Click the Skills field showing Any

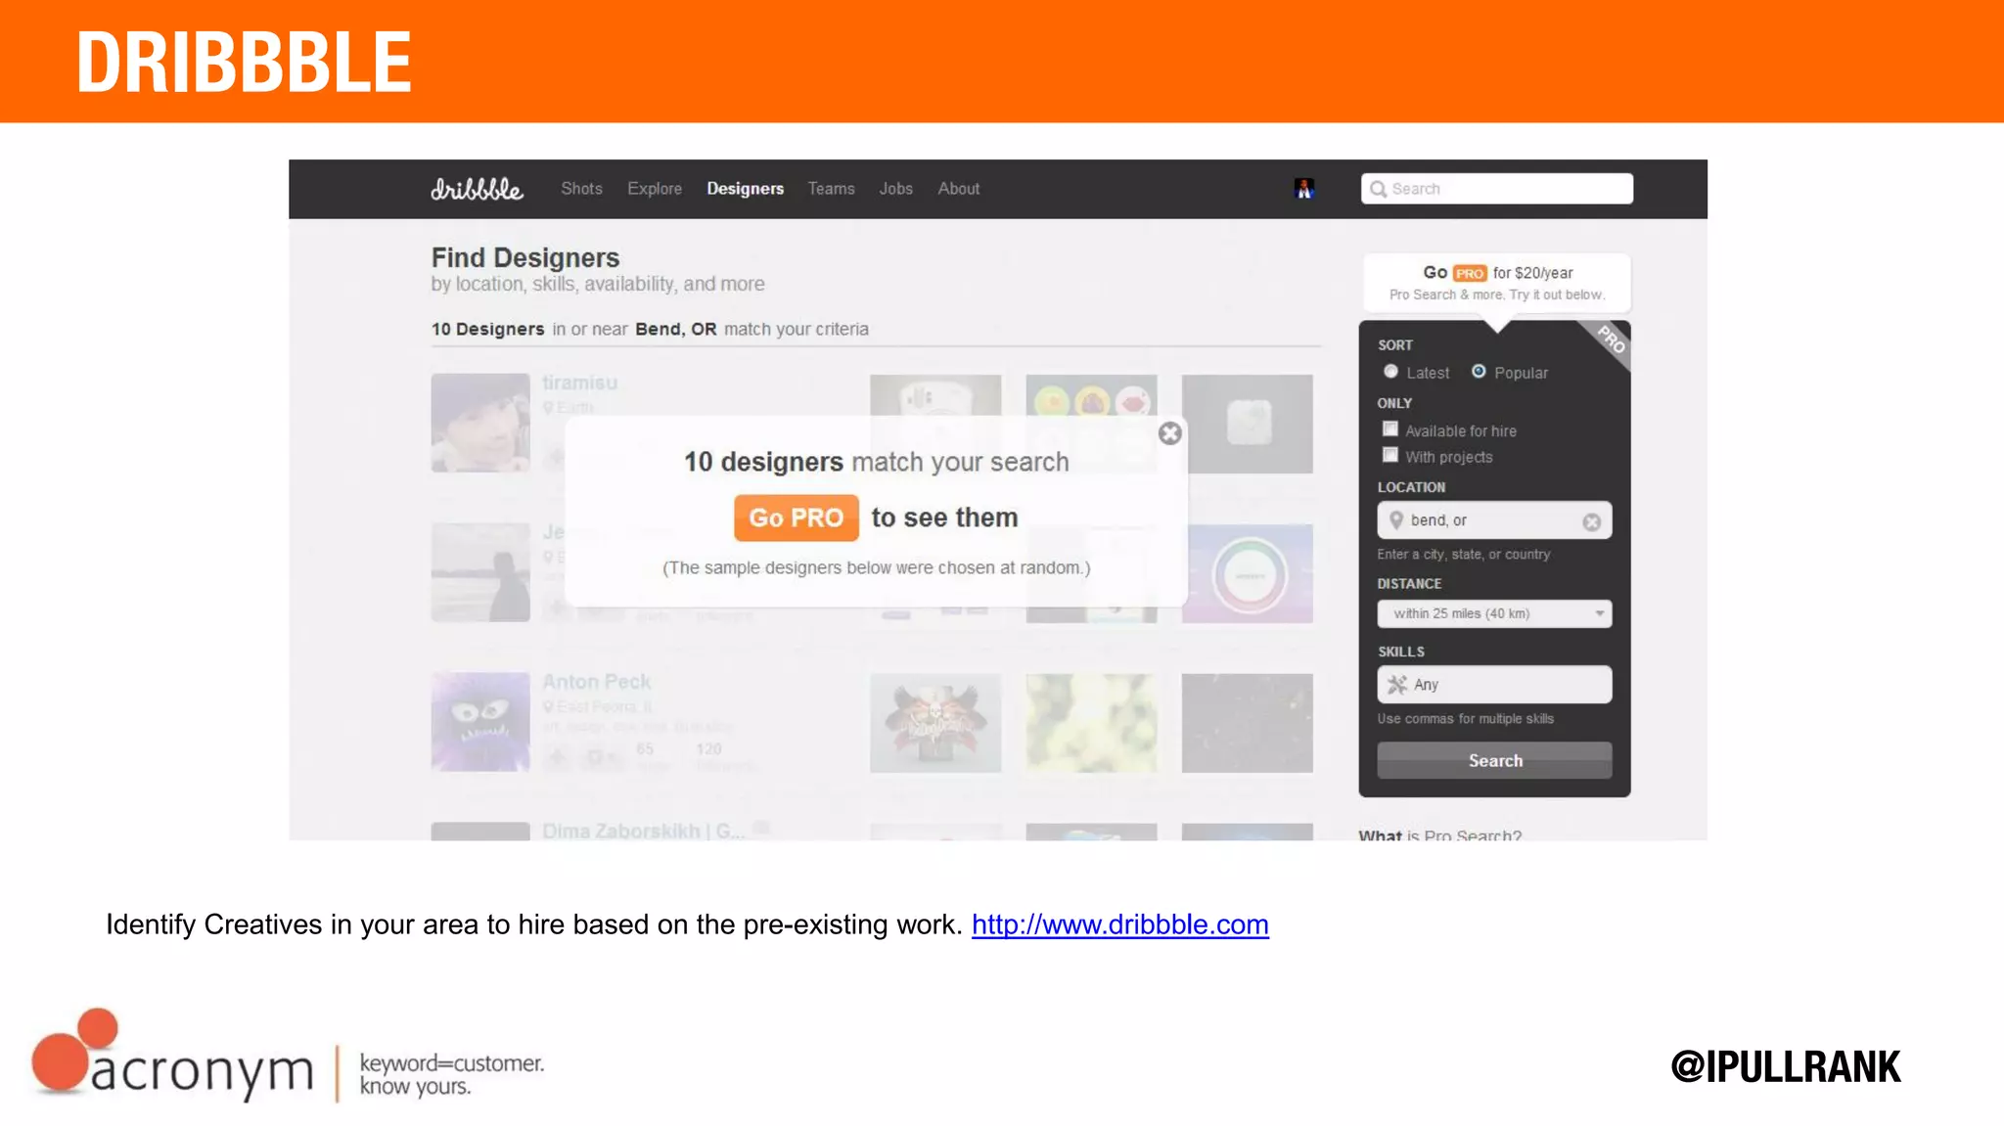click(1494, 685)
